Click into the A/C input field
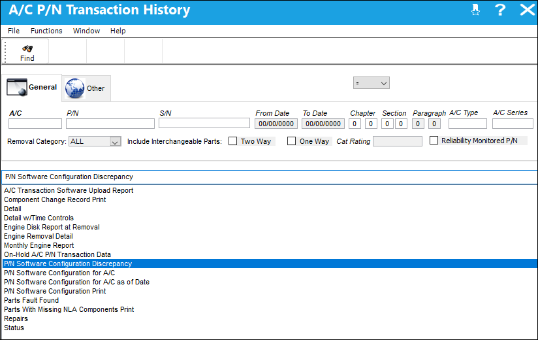Image resolution: width=538 pixels, height=340 pixels. click(x=35, y=124)
